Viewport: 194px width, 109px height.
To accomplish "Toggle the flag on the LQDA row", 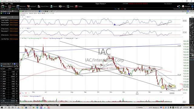I will pos(1,74).
